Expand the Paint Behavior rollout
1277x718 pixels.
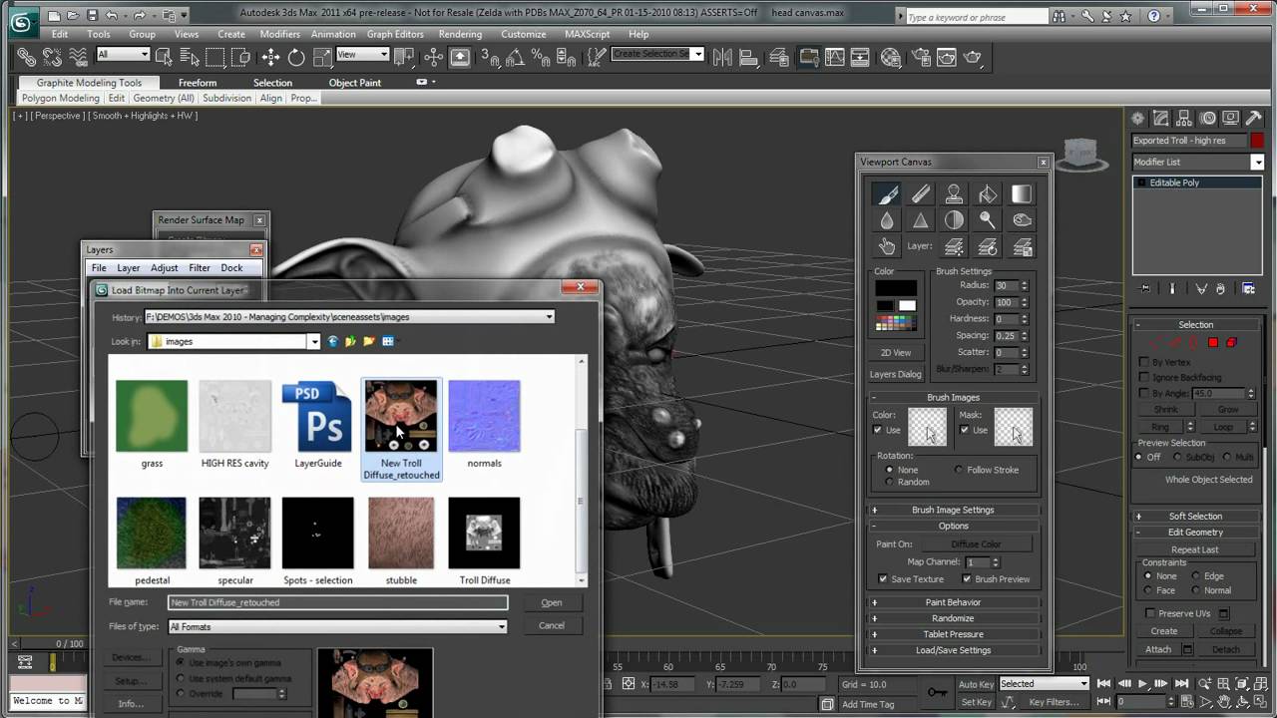click(953, 602)
